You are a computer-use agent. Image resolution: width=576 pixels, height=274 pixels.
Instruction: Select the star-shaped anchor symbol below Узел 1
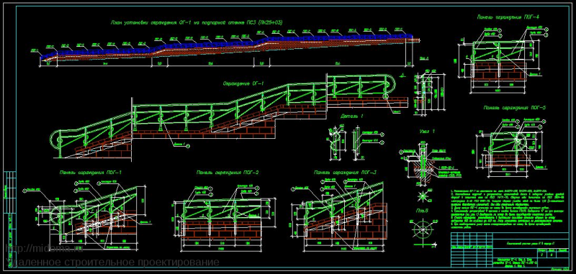[x=423, y=196]
